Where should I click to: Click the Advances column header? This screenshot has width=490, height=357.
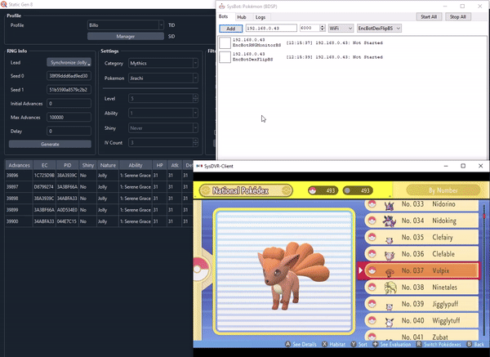[19, 165]
